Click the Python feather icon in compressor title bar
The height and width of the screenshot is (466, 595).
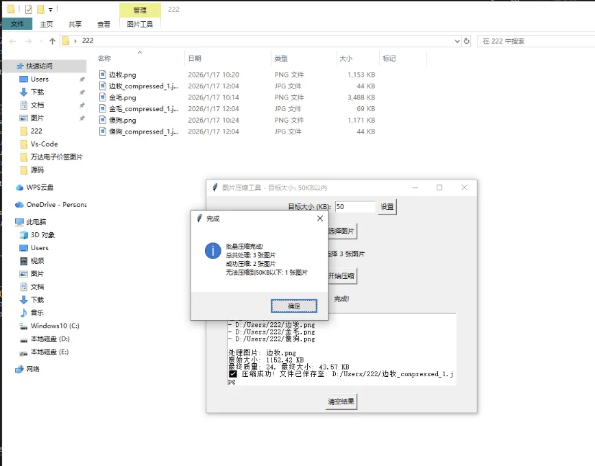(x=215, y=187)
